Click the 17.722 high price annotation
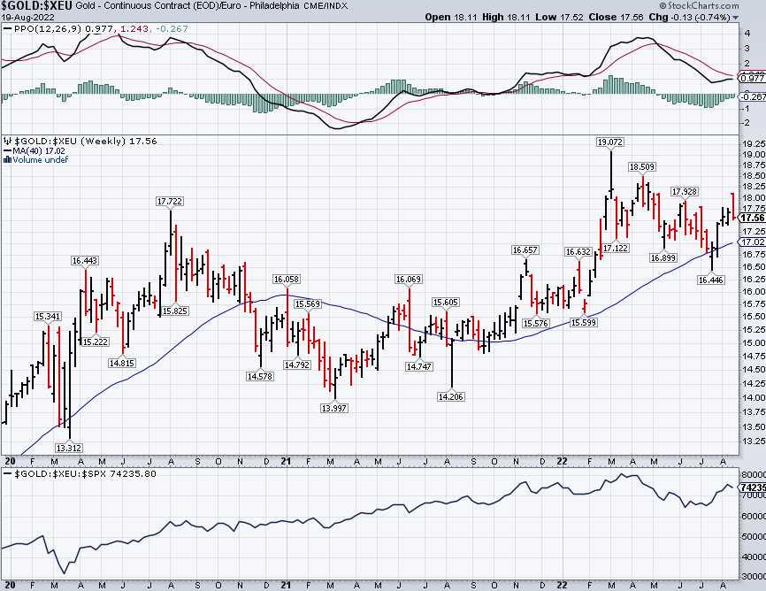Screen dimensions: 766x591 tap(170, 203)
